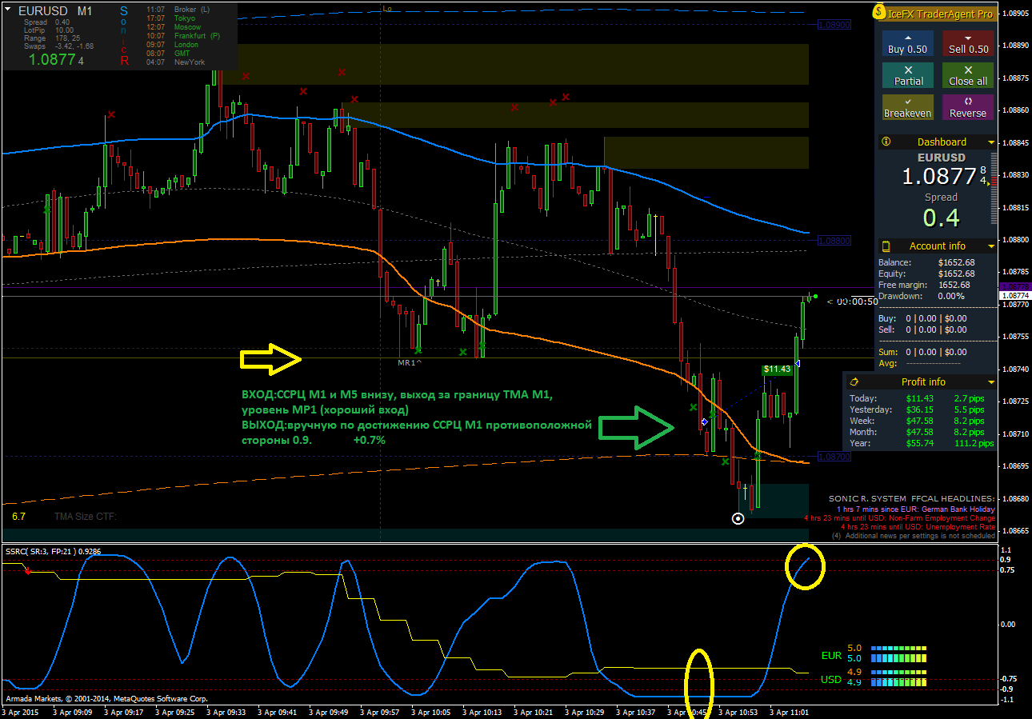1032x719 pixels.
Task: Click the Breakeven button
Action: point(907,107)
